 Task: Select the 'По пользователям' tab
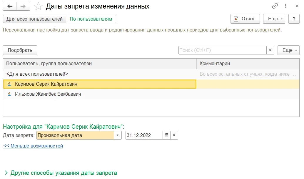click(x=91, y=19)
